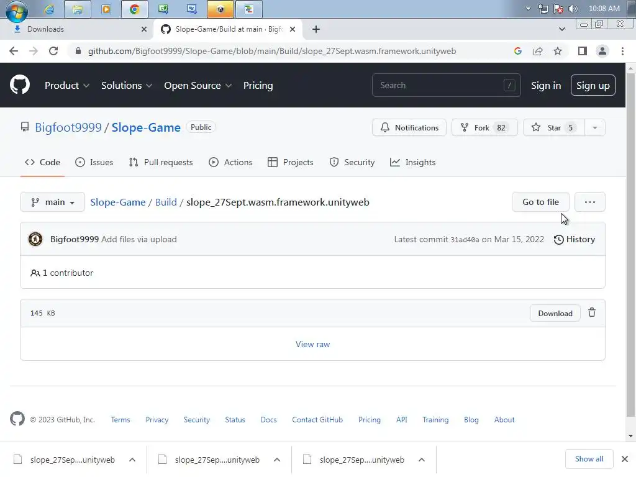The width and height of the screenshot is (636, 477).
Task: Click the Sign up button
Action: point(593,85)
